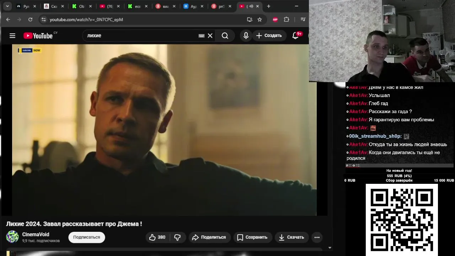Go to YouTube home via the logo
Image resolution: width=455 pixels, height=256 pixels.
[x=38, y=36]
